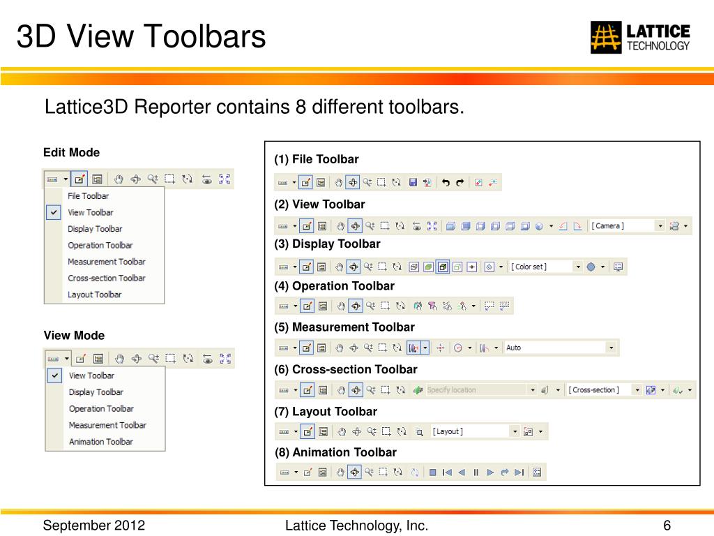Image resolution: width=714 pixels, height=536 pixels.
Task: Choose Animation Toolbar from View Mode menu
Action: [x=105, y=442]
